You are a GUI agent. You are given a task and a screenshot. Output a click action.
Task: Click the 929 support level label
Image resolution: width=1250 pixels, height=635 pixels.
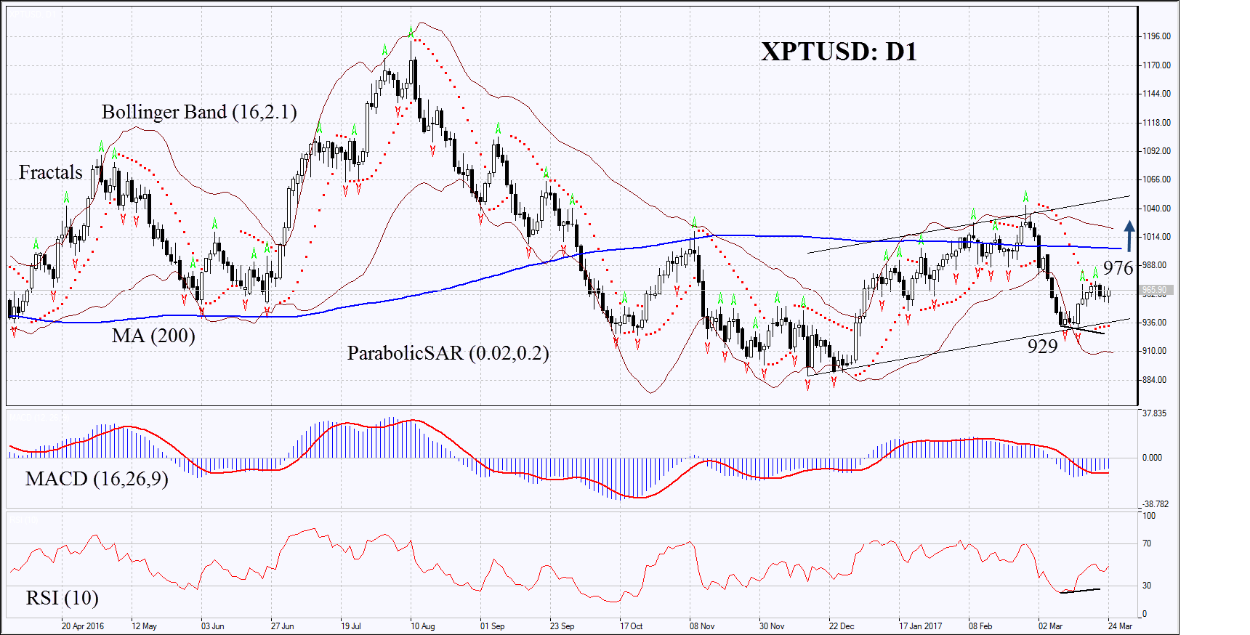(1042, 347)
